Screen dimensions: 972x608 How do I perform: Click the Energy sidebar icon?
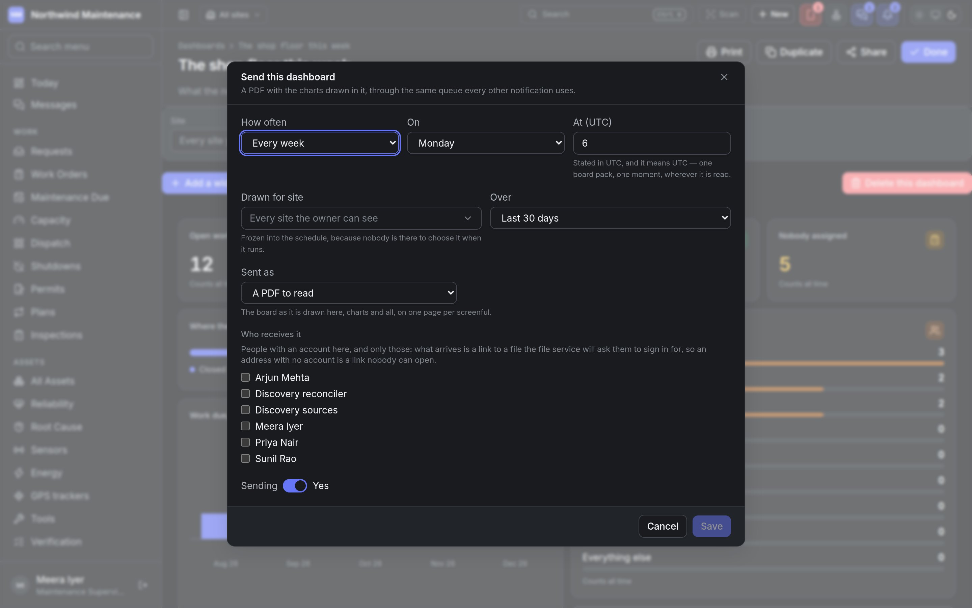click(x=19, y=473)
